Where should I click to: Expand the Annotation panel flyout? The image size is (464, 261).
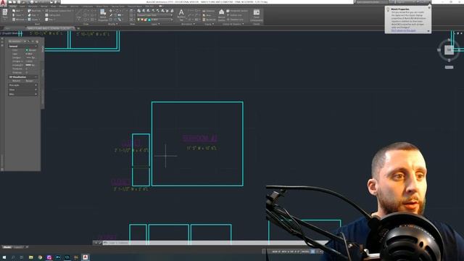pyautogui.click(x=188, y=24)
